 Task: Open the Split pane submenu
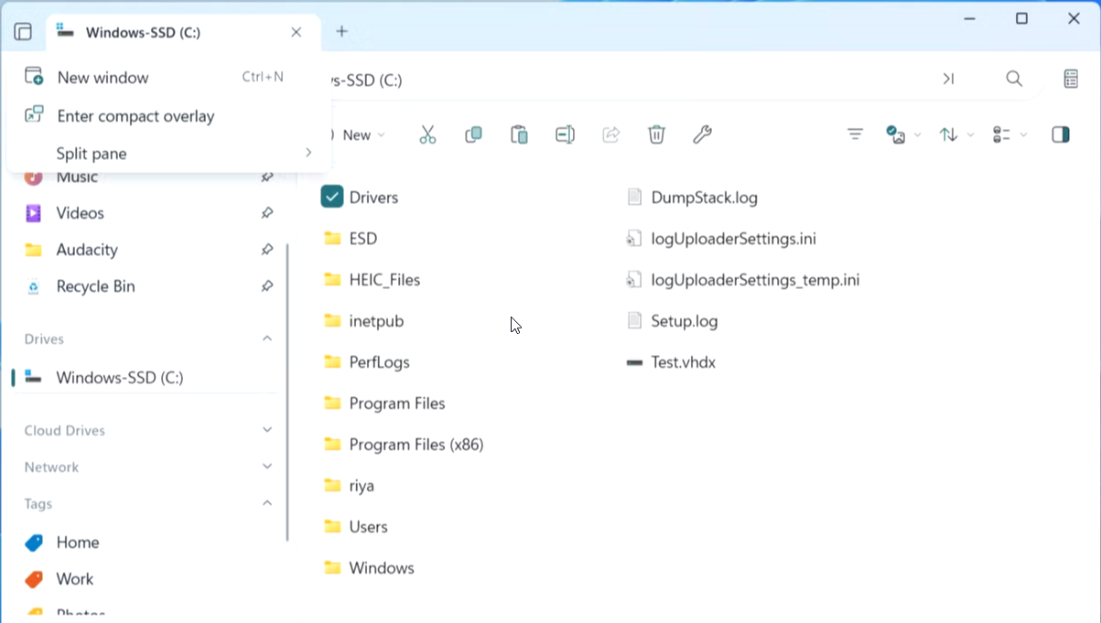[x=92, y=154]
